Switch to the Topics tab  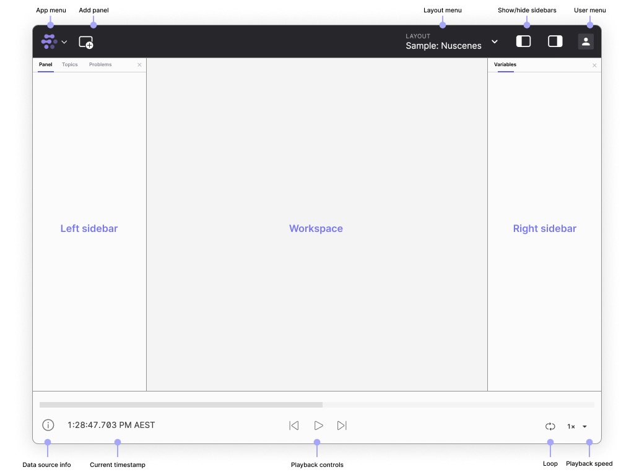tap(70, 64)
